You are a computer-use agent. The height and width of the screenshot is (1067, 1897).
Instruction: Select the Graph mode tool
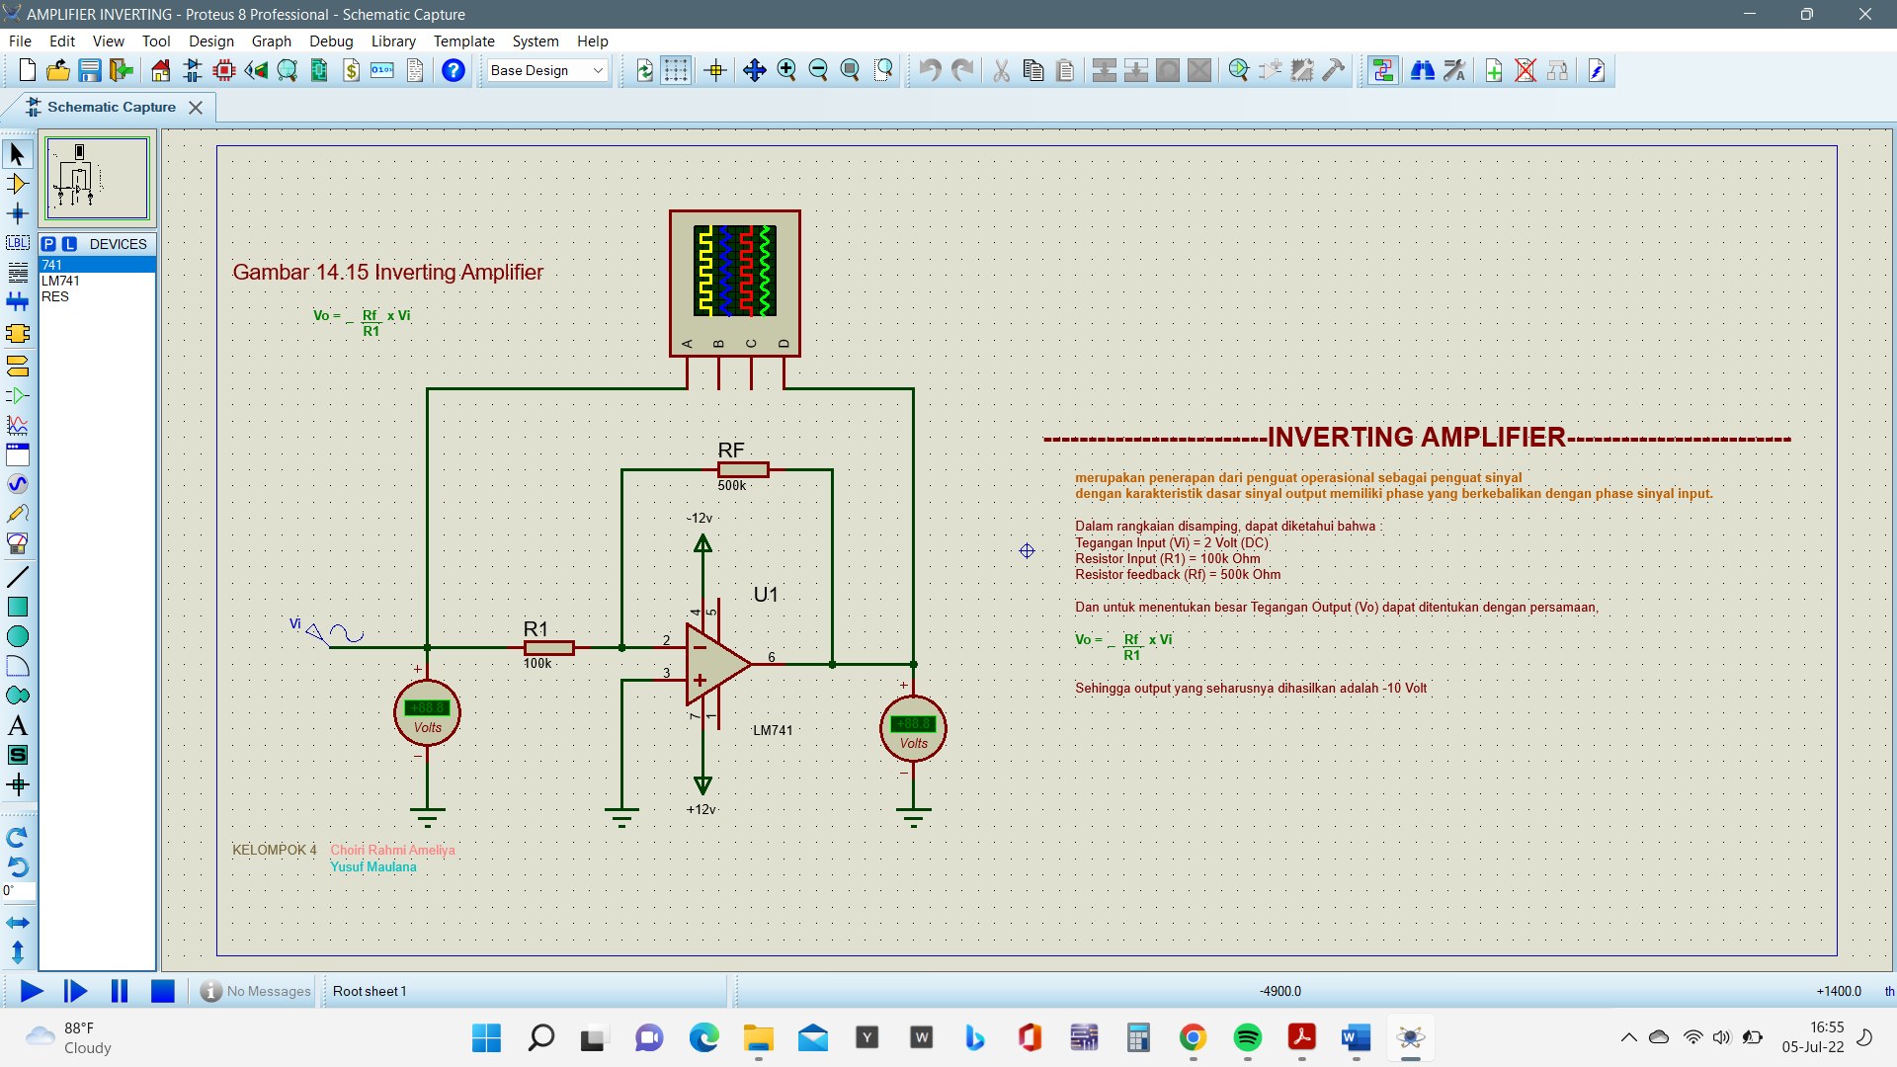point(17,425)
